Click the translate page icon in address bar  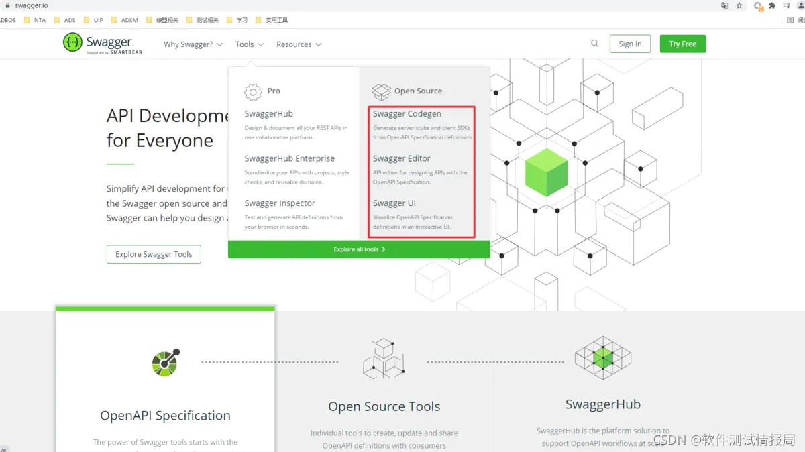(724, 5)
